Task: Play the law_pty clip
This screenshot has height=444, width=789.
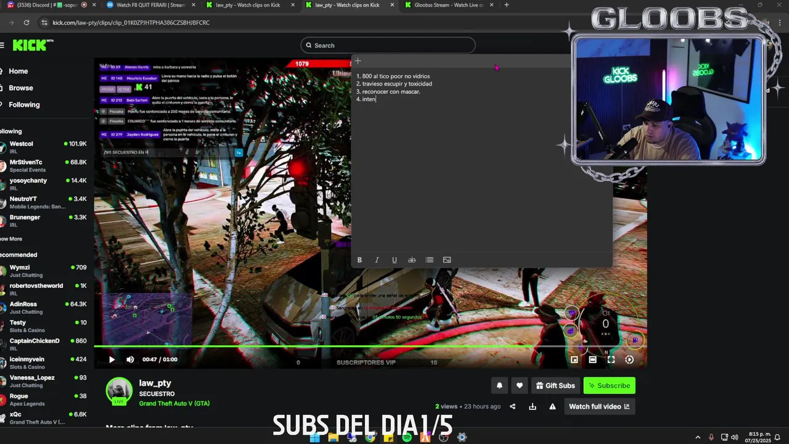Action: 112,360
